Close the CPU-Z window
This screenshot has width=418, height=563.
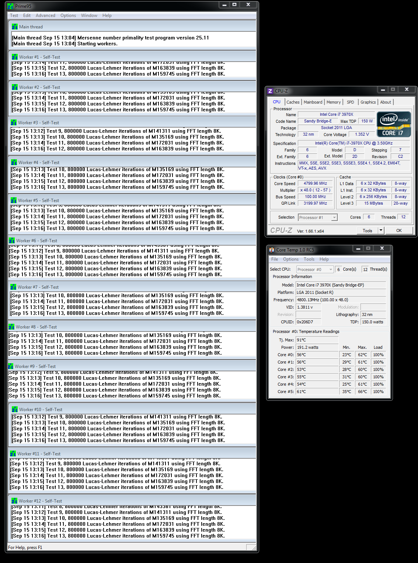407,90
